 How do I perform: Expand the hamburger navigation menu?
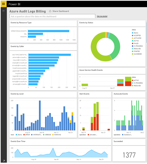pyautogui.click(x=3, y=11)
